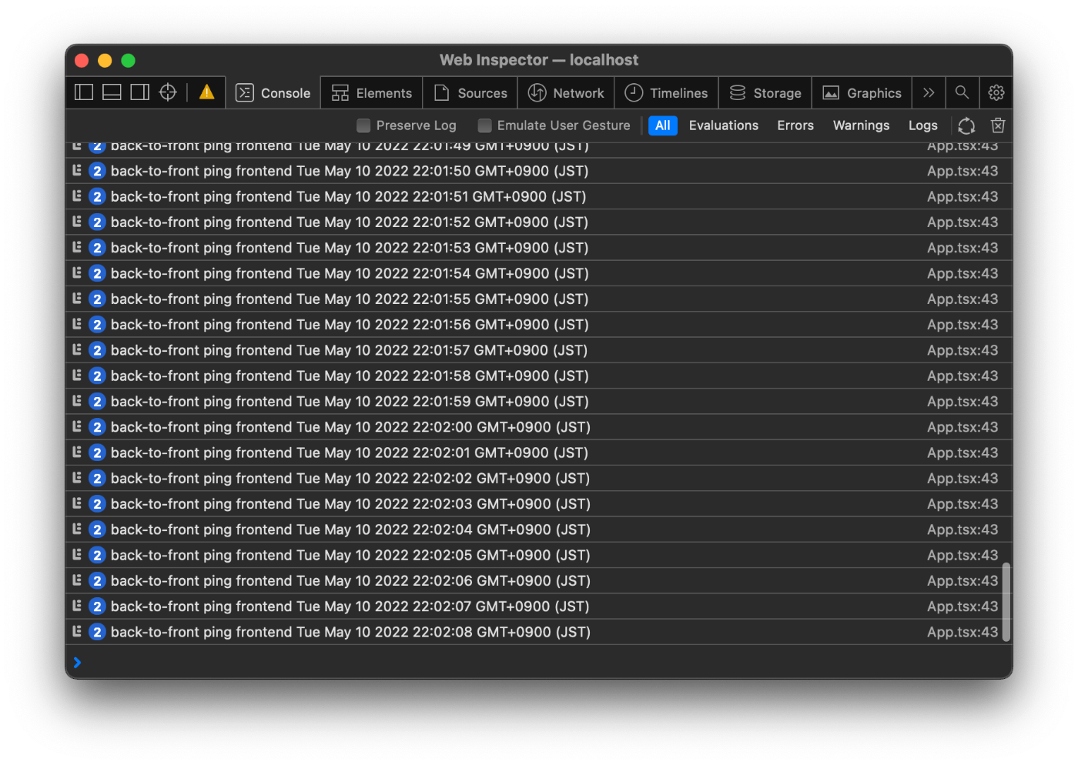Screen dimensions: 1078x765
Task: Open Web Inspector settings gear
Action: [x=996, y=92]
